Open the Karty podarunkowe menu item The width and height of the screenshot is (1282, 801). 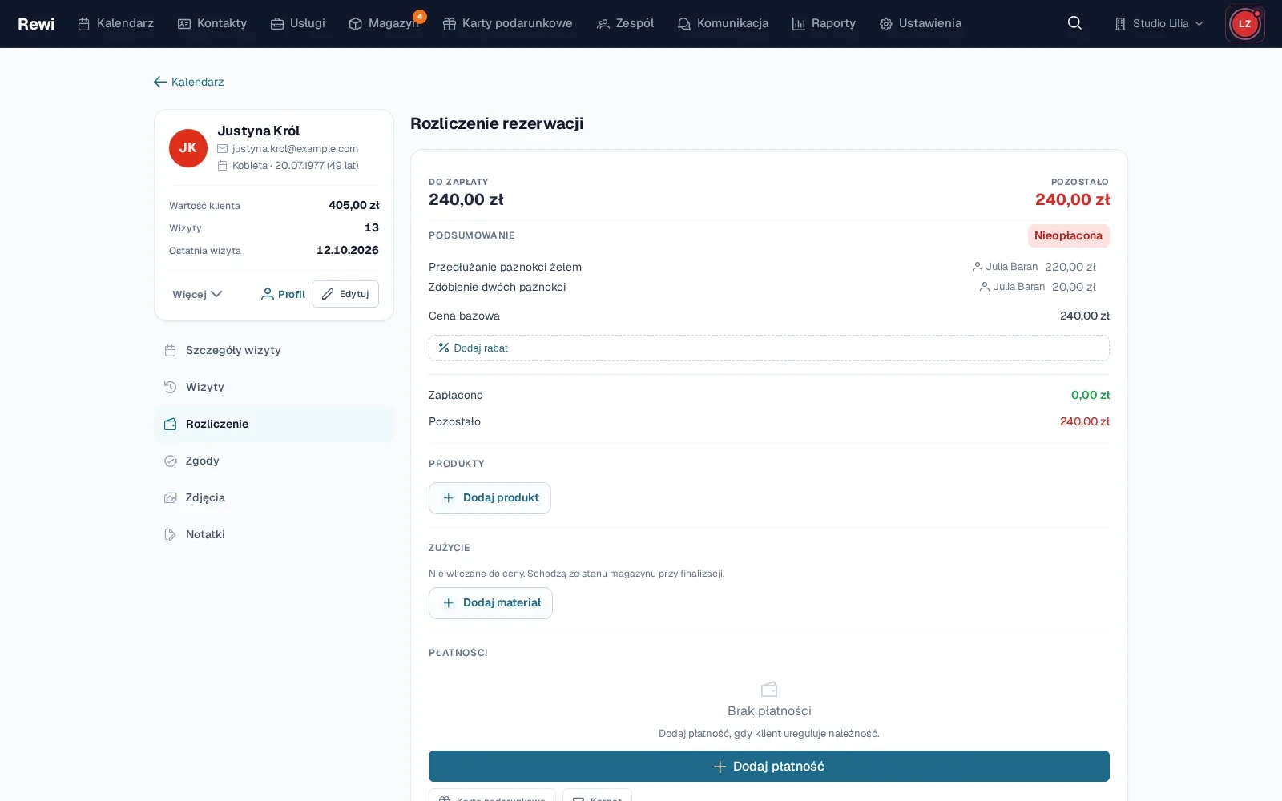508,23
